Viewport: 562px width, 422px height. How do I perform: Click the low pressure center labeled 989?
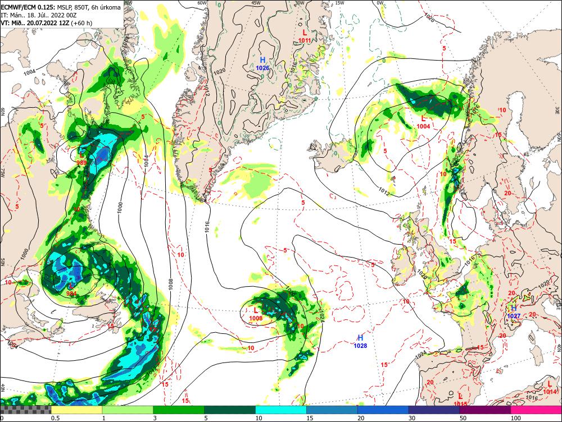click(81, 158)
